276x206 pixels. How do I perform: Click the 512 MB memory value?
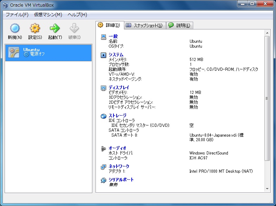pos(196,60)
